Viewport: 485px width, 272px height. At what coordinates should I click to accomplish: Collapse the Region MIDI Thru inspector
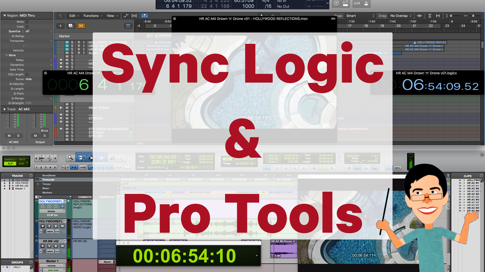[x=4, y=15]
